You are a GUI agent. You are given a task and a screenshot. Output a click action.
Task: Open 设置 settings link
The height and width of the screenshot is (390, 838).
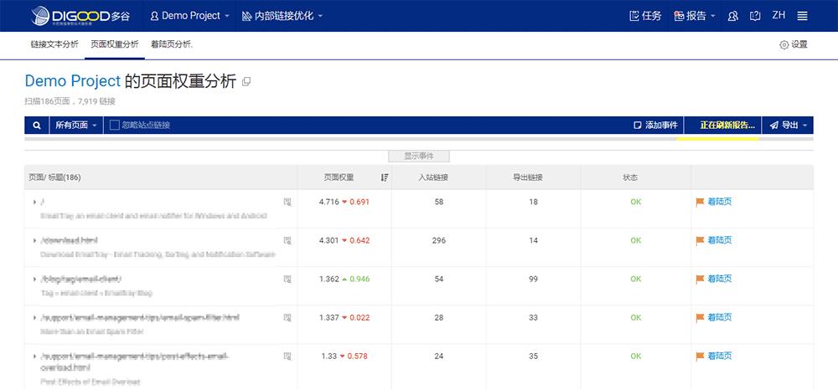793,44
